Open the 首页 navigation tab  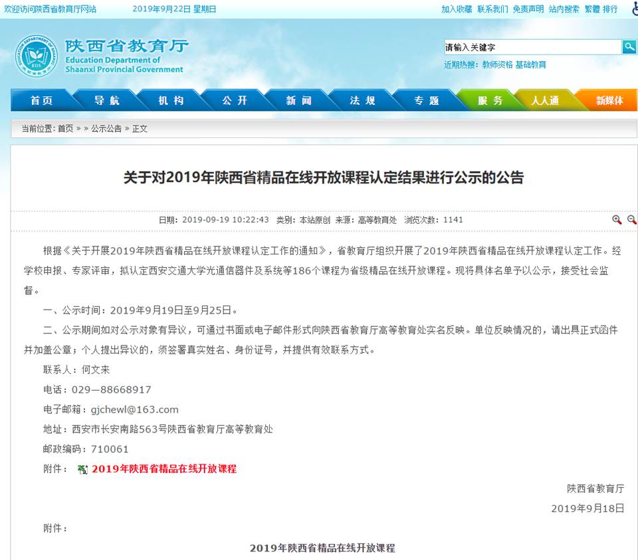(41, 100)
